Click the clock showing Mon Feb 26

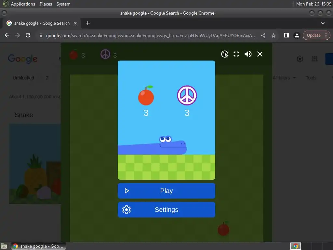pyautogui.click(x=314, y=4)
